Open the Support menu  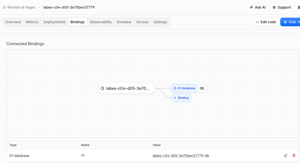(x=282, y=7)
